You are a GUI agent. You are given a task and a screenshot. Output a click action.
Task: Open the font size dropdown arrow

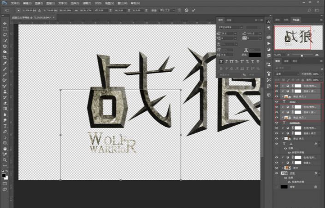tap(235, 33)
